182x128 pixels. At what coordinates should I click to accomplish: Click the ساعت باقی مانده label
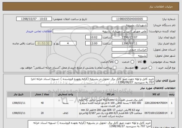pyautogui.click(x=23, y=43)
